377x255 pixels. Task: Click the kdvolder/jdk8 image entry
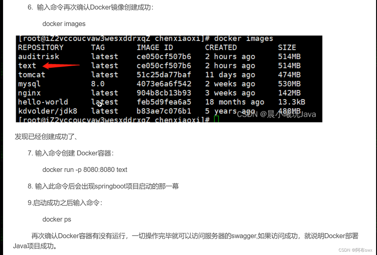coord(43,111)
